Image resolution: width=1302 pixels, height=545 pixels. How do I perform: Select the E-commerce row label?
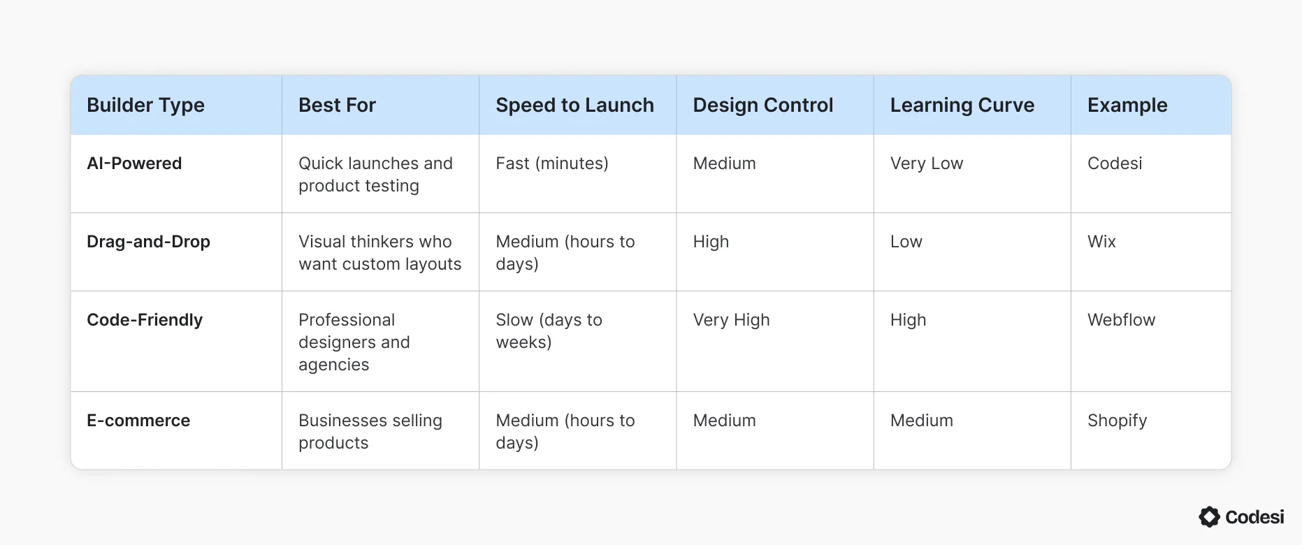pos(138,421)
